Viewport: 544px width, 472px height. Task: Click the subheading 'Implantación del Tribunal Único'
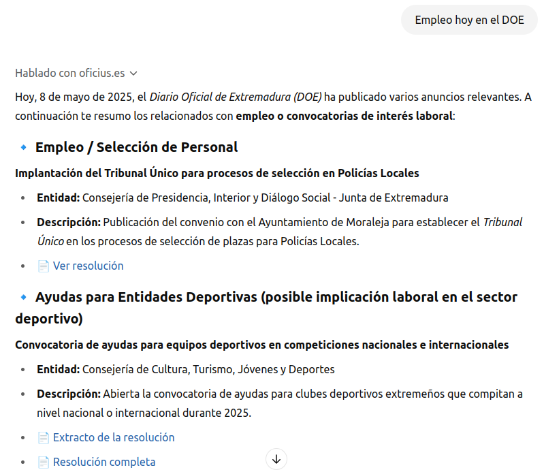click(217, 173)
